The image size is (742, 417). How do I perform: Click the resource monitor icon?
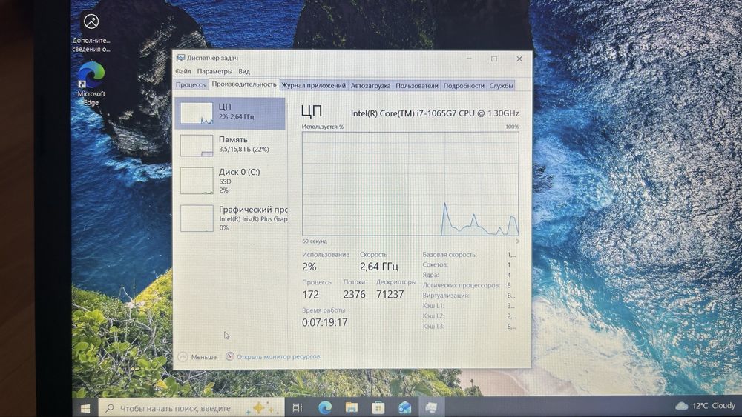229,356
